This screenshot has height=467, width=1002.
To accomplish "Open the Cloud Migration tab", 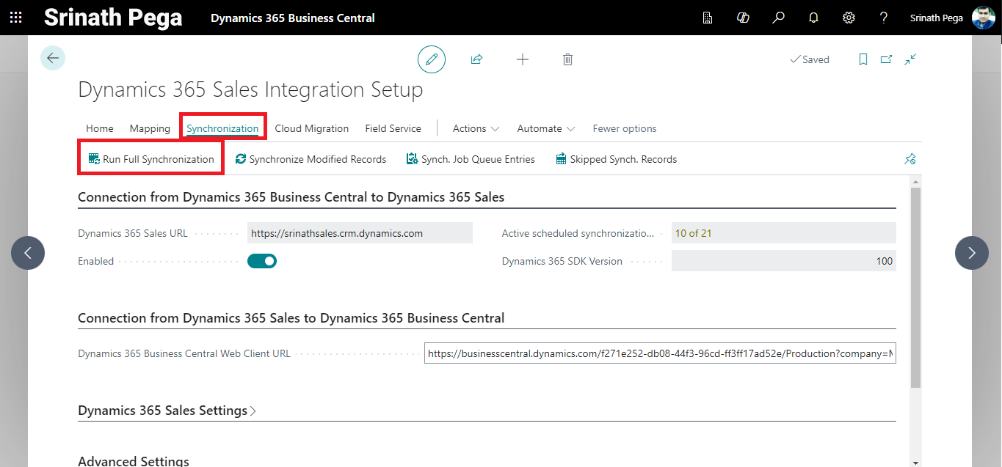I will (311, 128).
